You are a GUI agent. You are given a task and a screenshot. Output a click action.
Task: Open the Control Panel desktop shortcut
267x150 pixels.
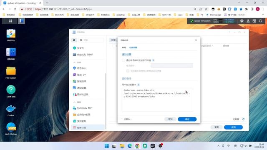[11, 54]
